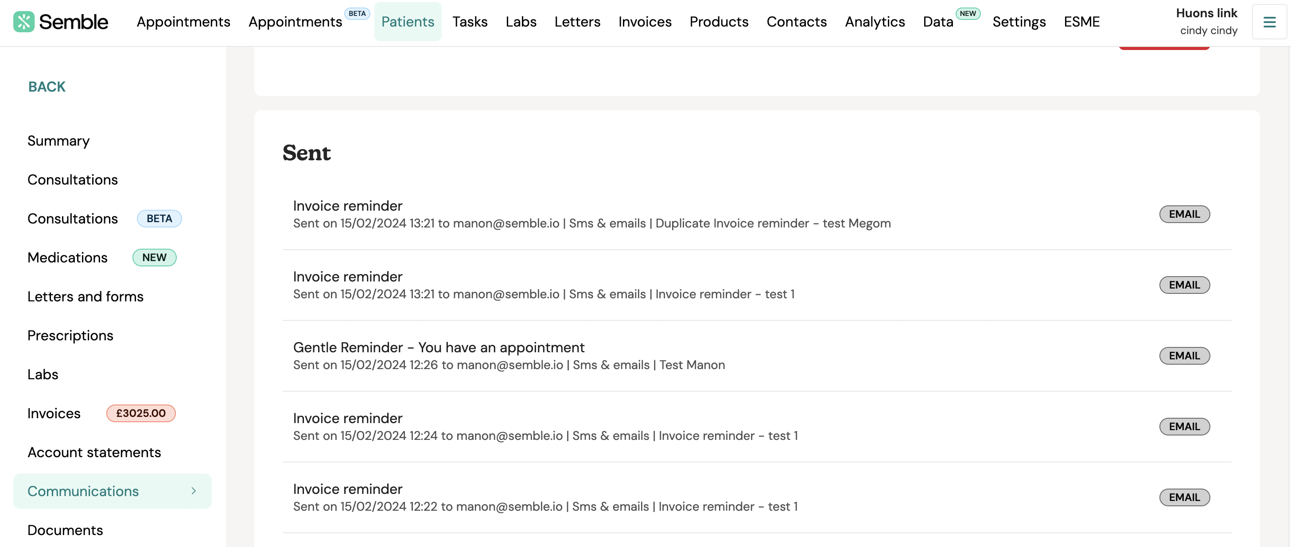Select Communications in the sidebar
Screen dimensions: 1291x547
tap(112, 491)
